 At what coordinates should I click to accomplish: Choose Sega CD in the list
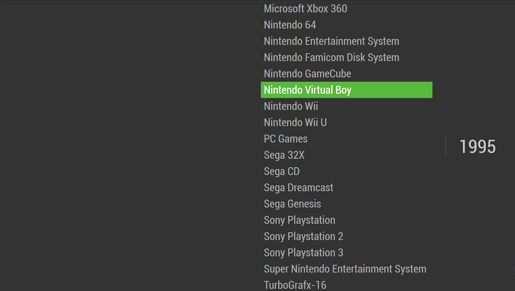pos(282,171)
